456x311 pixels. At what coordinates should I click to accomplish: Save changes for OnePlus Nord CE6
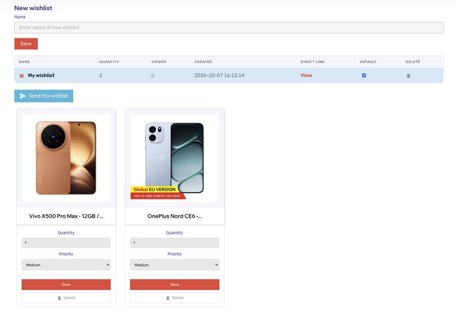pyautogui.click(x=175, y=285)
